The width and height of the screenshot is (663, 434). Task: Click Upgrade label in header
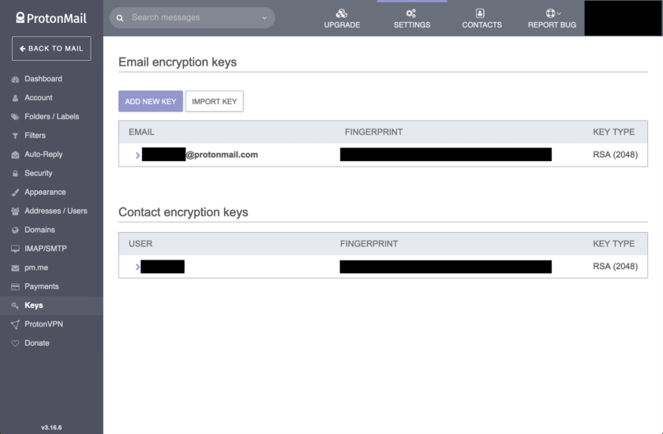[x=342, y=25]
